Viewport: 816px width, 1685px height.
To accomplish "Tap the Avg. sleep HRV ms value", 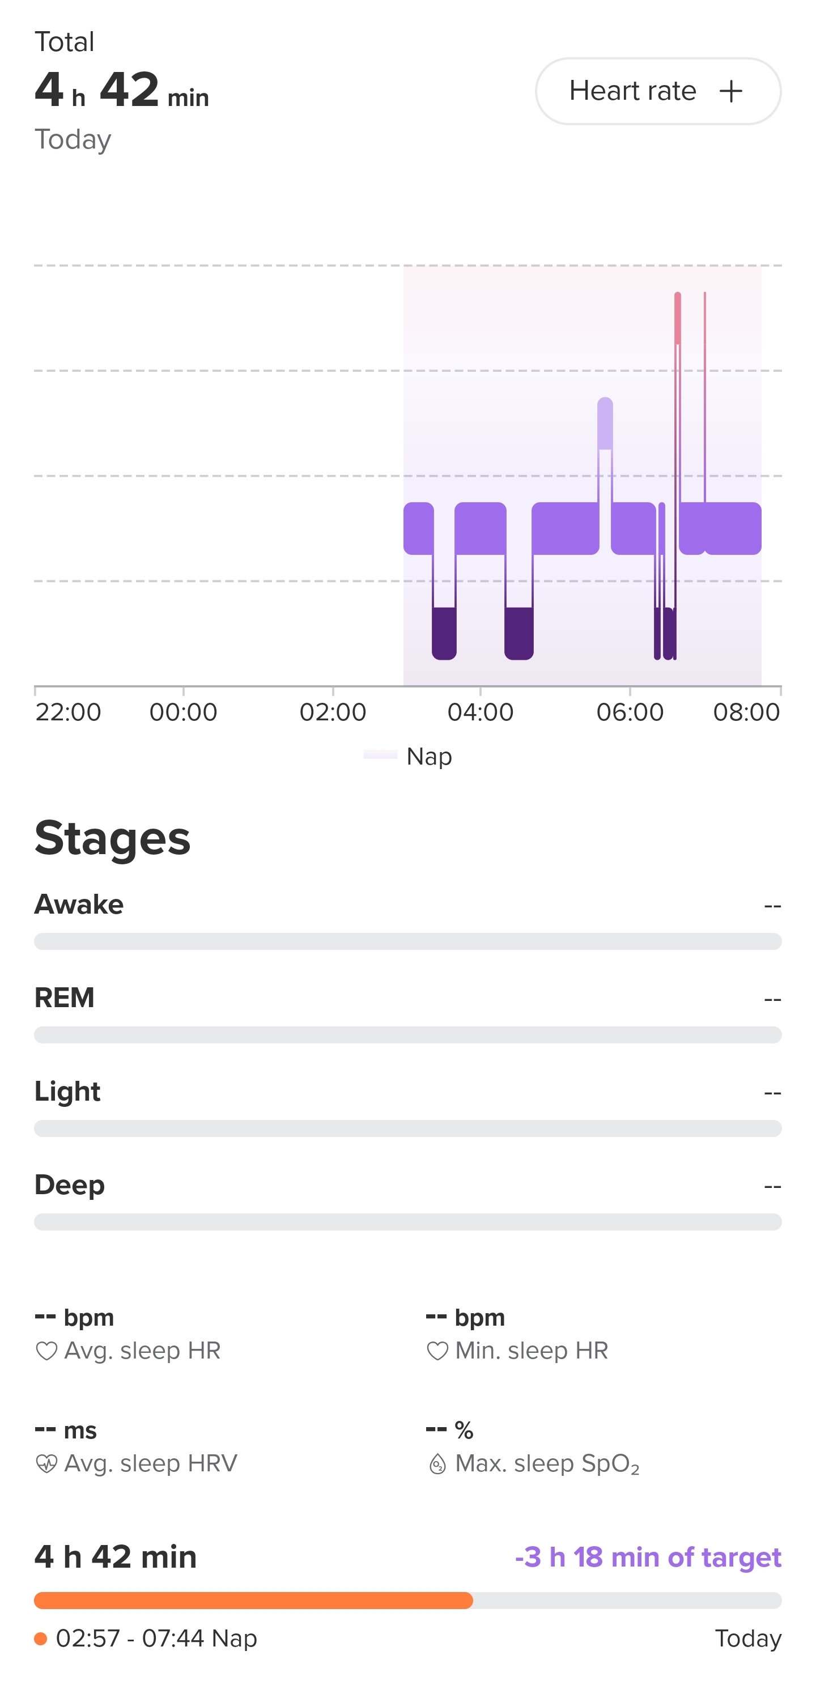I will coord(65,1430).
